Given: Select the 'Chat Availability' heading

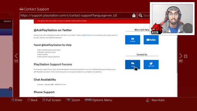Looking at the screenshot, I should pos(45,80).
